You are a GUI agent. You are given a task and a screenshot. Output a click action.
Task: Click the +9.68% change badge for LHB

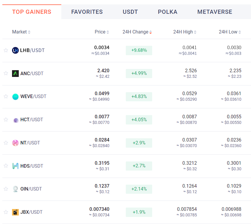(139, 50)
